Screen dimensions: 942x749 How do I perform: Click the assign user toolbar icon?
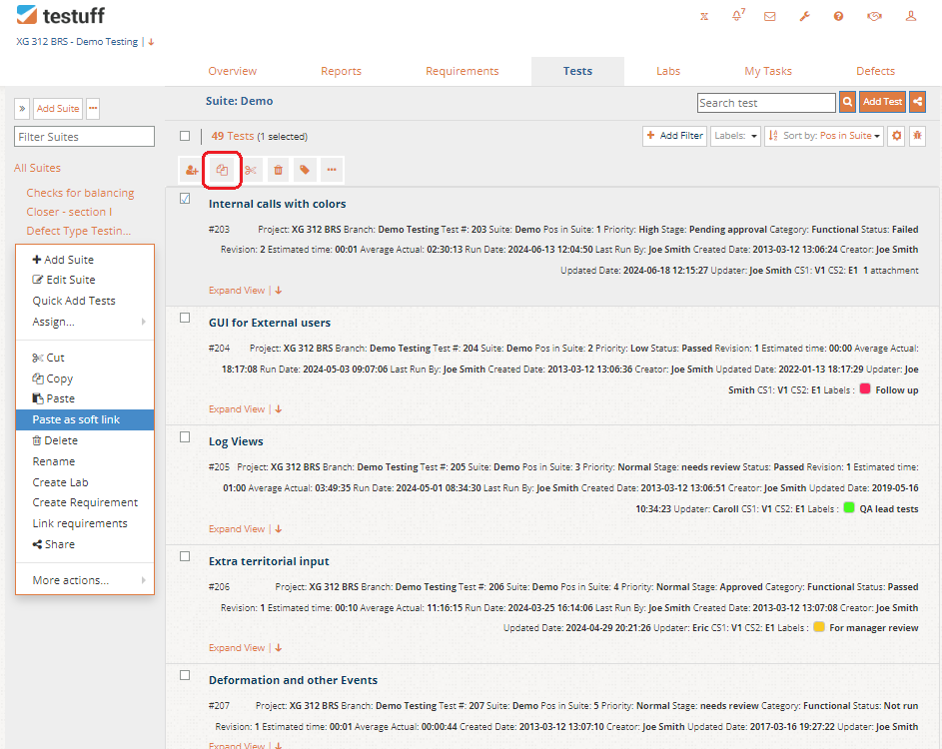[192, 170]
